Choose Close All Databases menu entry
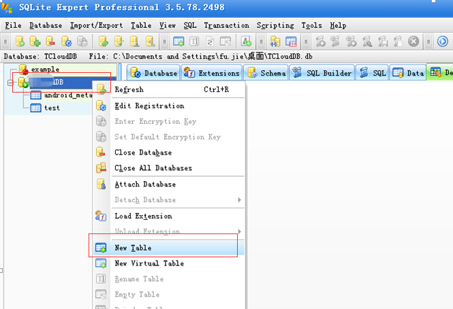The image size is (453, 309). click(x=170, y=168)
